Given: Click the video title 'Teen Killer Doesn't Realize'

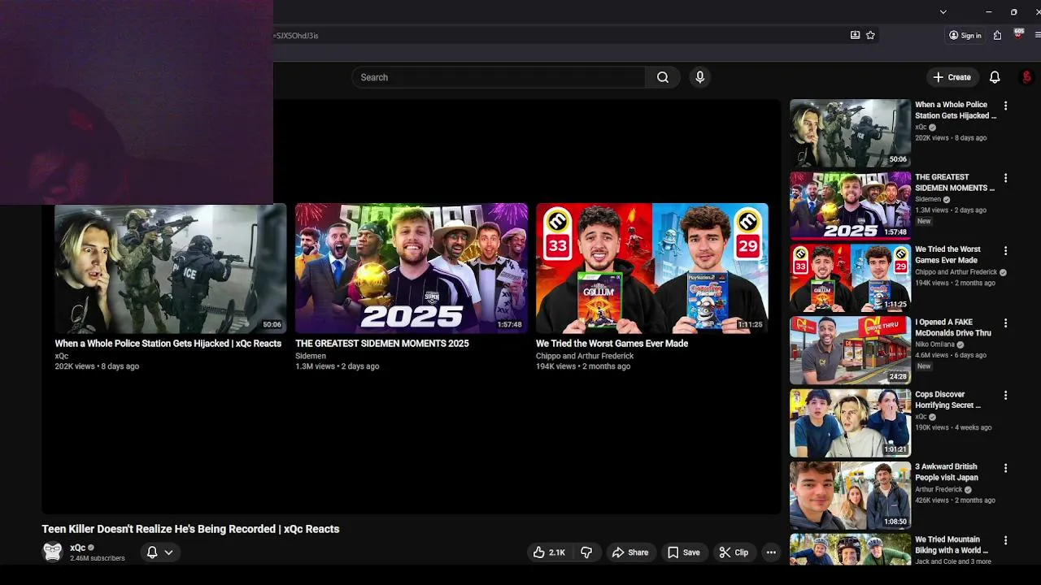Looking at the screenshot, I should 190,529.
